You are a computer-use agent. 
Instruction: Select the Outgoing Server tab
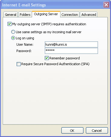tap(46, 14)
